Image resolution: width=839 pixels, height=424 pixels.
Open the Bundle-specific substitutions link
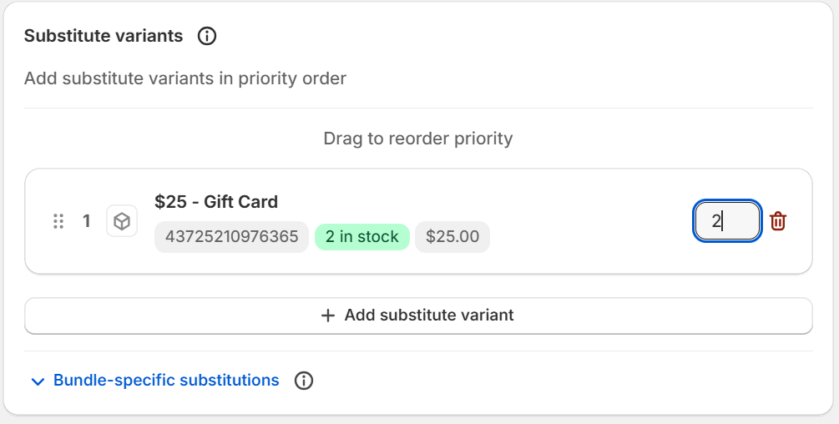click(166, 381)
